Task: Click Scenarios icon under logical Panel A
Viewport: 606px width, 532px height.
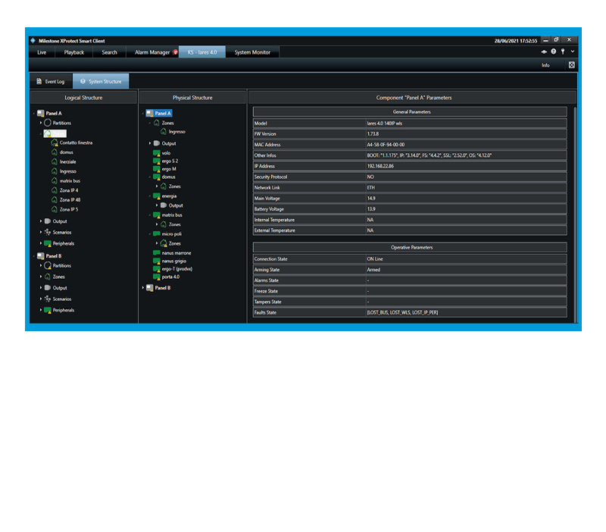Action: (48, 232)
